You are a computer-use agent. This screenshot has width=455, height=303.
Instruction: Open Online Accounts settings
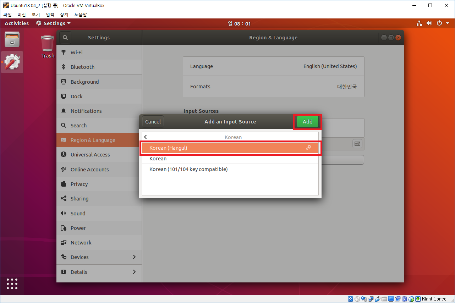(x=99, y=169)
